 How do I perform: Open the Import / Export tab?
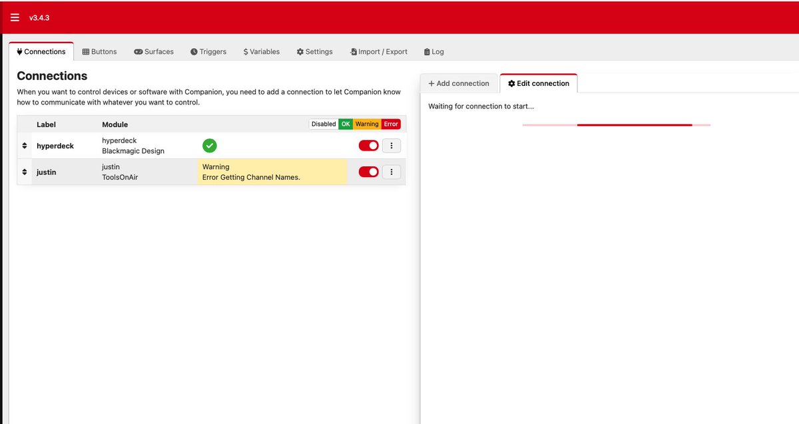point(379,51)
